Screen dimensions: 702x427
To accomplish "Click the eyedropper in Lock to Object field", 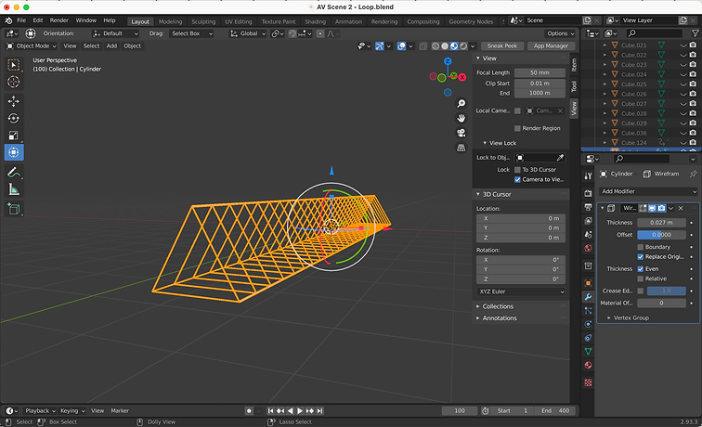I will 560,158.
